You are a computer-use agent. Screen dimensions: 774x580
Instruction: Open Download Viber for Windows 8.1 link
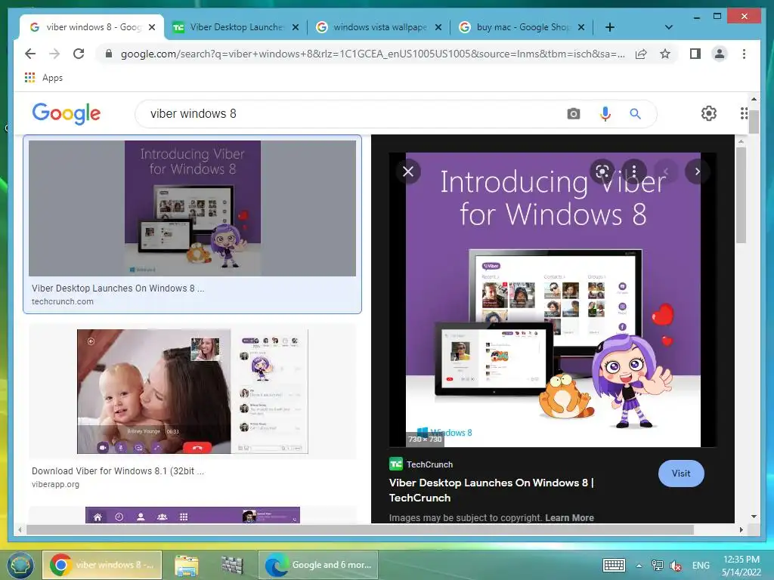(117, 471)
